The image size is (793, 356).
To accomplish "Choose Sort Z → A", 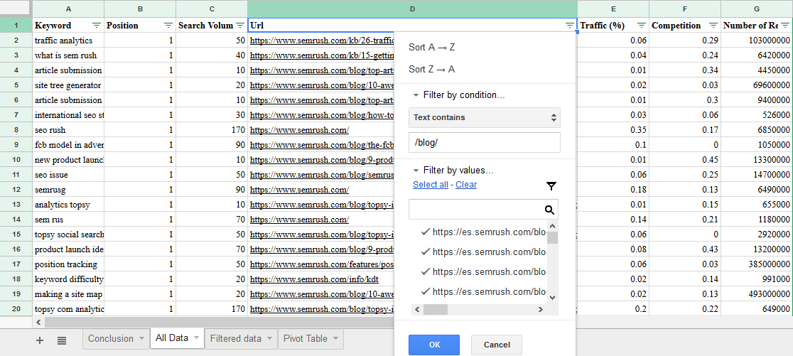I will coord(432,69).
